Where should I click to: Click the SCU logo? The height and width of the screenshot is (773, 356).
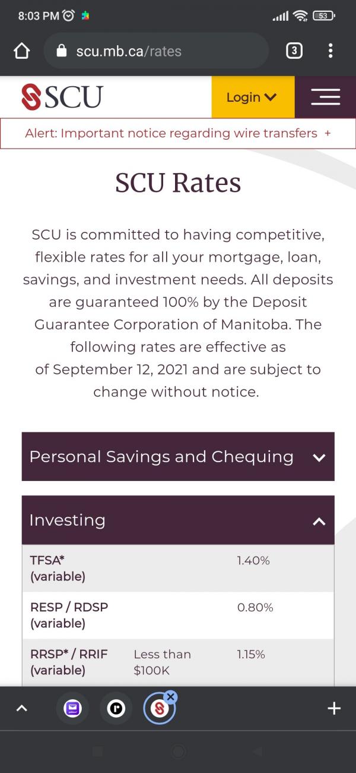[62, 97]
